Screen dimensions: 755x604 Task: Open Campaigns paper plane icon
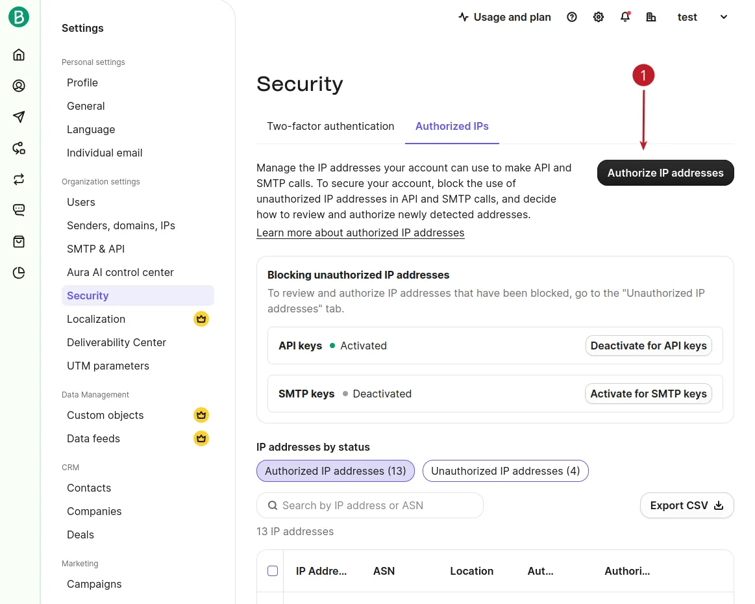click(19, 117)
